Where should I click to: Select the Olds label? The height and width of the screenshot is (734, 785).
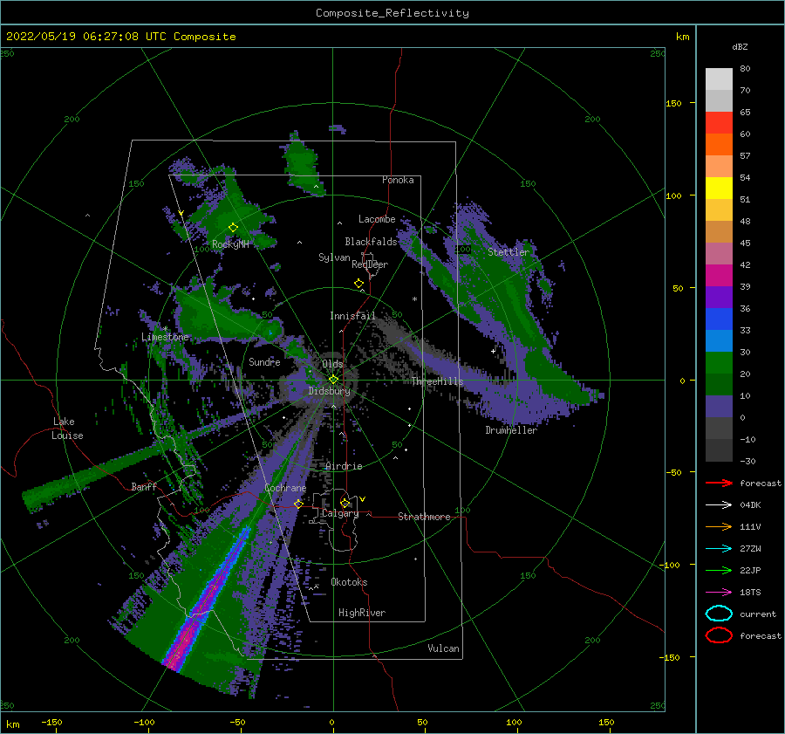point(332,364)
